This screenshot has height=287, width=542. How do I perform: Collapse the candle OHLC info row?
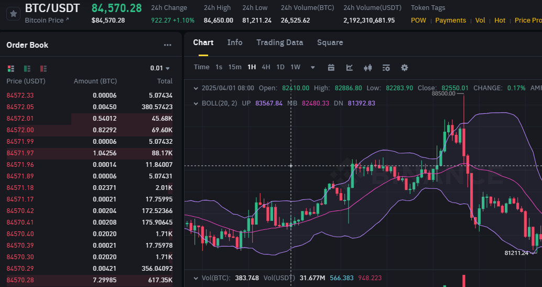pyautogui.click(x=196, y=88)
